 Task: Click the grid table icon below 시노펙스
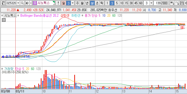[x=4, y=20]
